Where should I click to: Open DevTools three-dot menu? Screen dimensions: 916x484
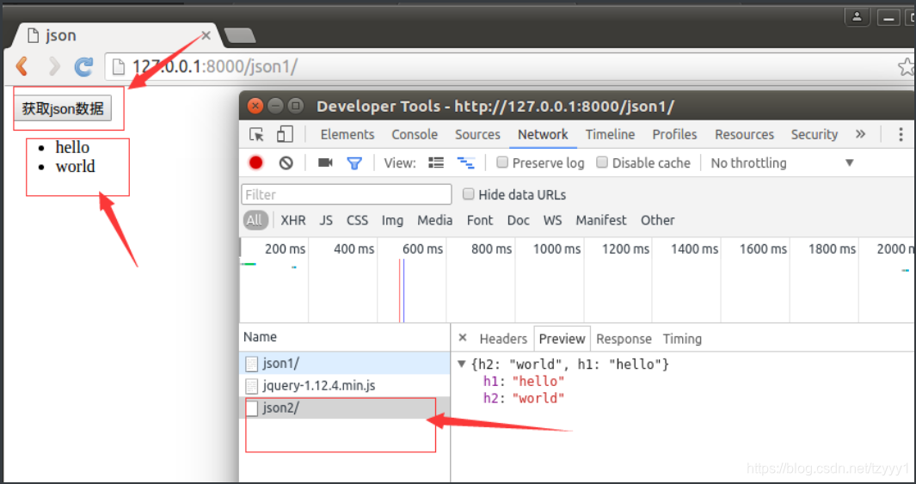click(901, 134)
